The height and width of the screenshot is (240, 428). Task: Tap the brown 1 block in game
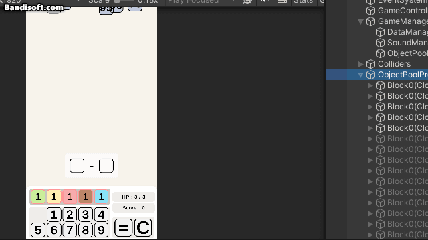click(x=86, y=197)
